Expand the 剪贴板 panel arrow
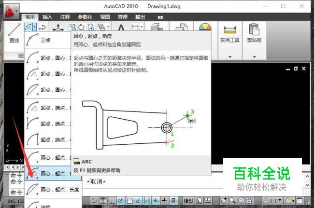Image resolution: width=314 pixels, height=208 pixels. coord(254,57)
